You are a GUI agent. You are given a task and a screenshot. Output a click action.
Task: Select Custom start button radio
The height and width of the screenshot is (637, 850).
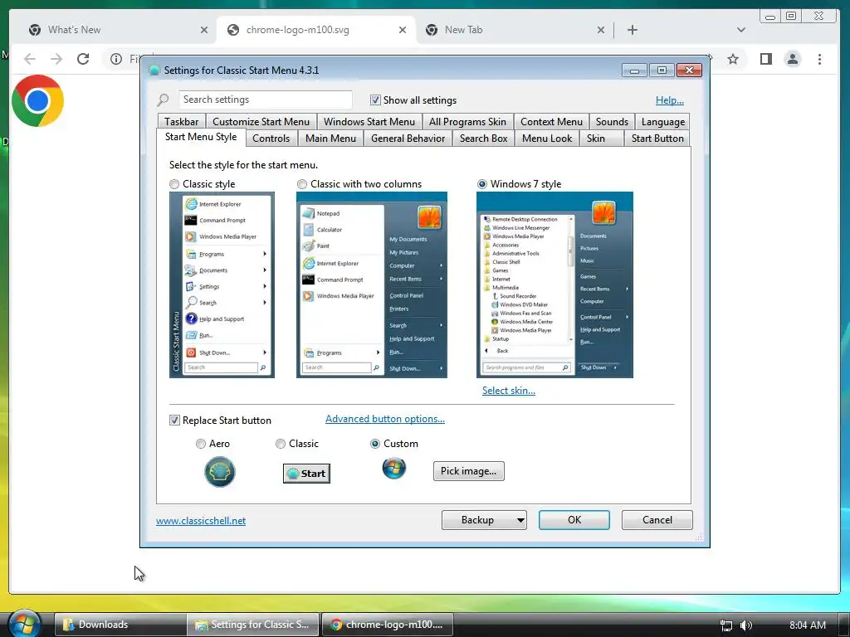click(x=374, y=444)
